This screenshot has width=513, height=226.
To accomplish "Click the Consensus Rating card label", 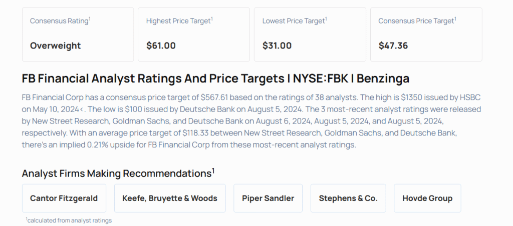I will (x=60, y=21).
